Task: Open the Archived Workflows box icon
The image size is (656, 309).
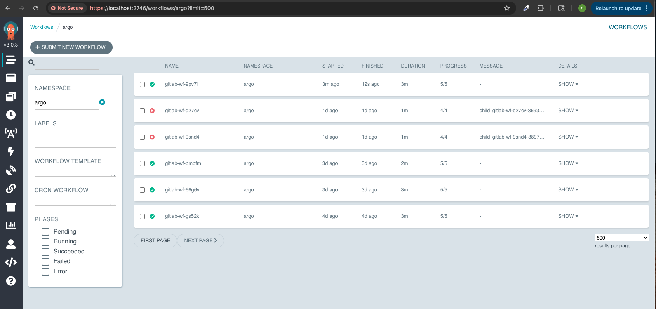Action: pos(11,207)
